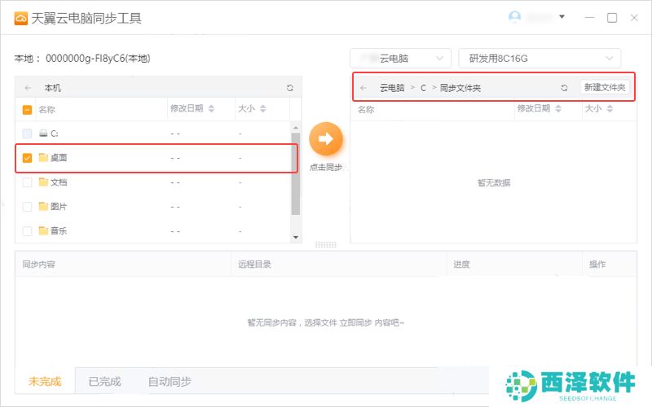The height and width of the screenshot is (407, 652).
Task: Select the 音乐 folder name
Action: [x=59, y=230]
